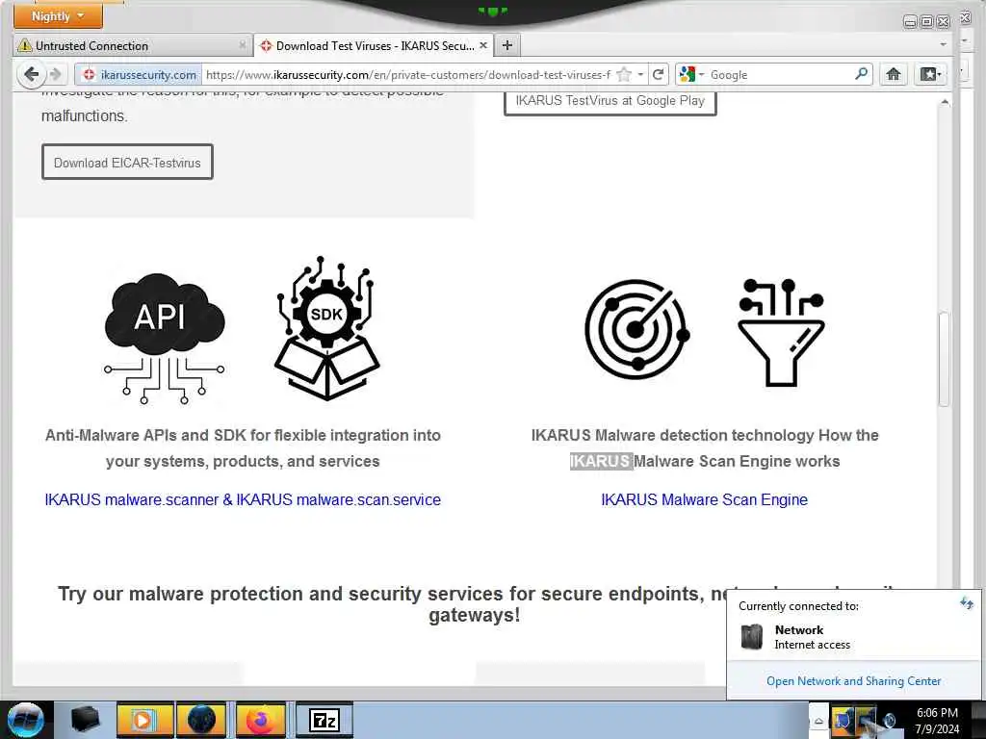Open the black box taskbar application
This screenshot has height=739, width=986.
click(x=85, y=720)
